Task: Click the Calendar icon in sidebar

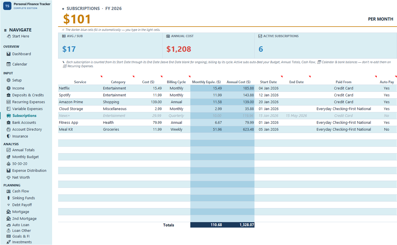Action: click(x=9, y=64)
